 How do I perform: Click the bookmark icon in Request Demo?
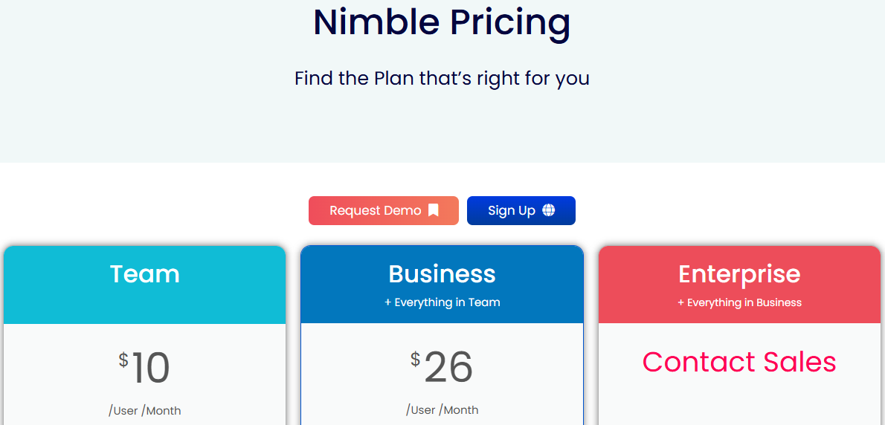click(434, 210)
